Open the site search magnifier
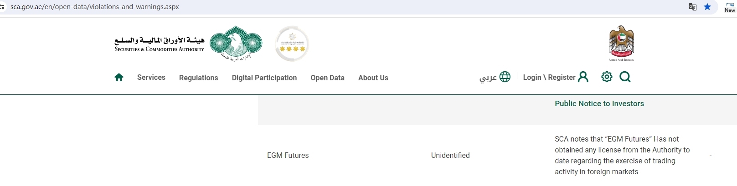 (625, 77)
